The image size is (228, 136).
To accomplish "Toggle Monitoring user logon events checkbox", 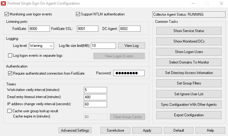I will tap(7, 14).
